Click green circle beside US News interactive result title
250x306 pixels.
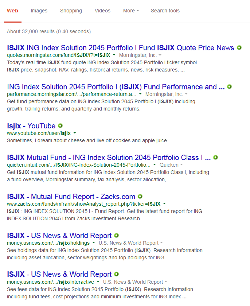[x=116, y=274]
